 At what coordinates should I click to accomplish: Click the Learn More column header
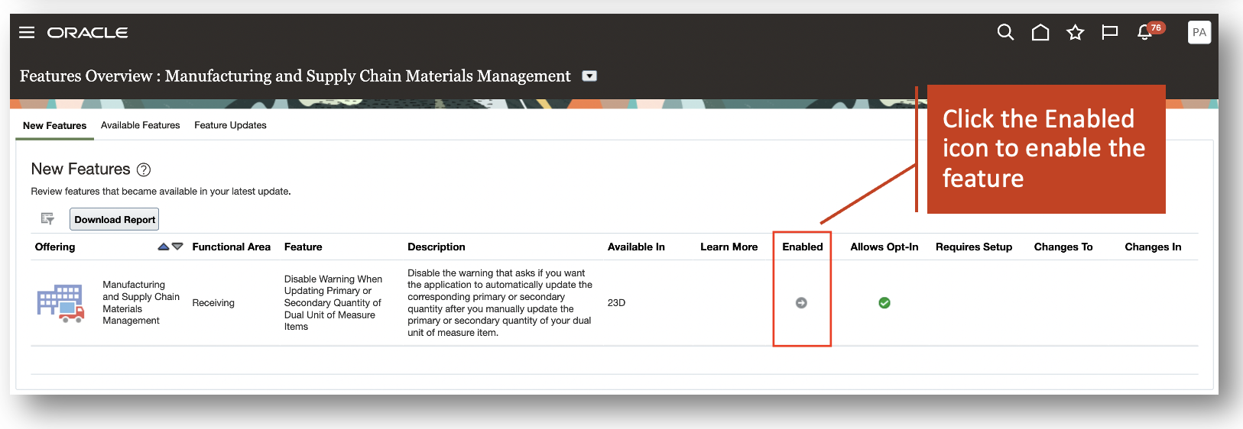729,247
